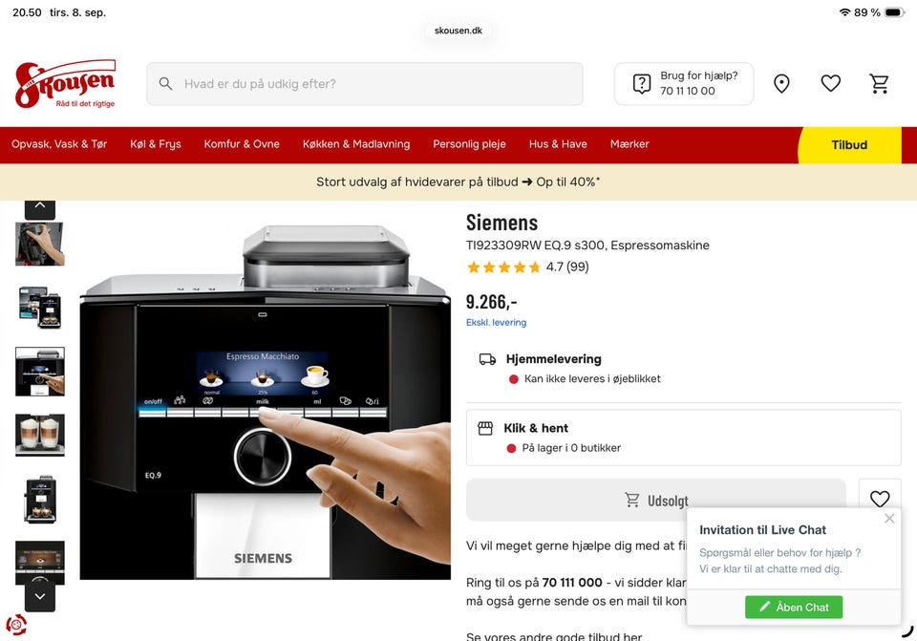
Task: Open the Skousen logo homepage
Action: [65, 84]
